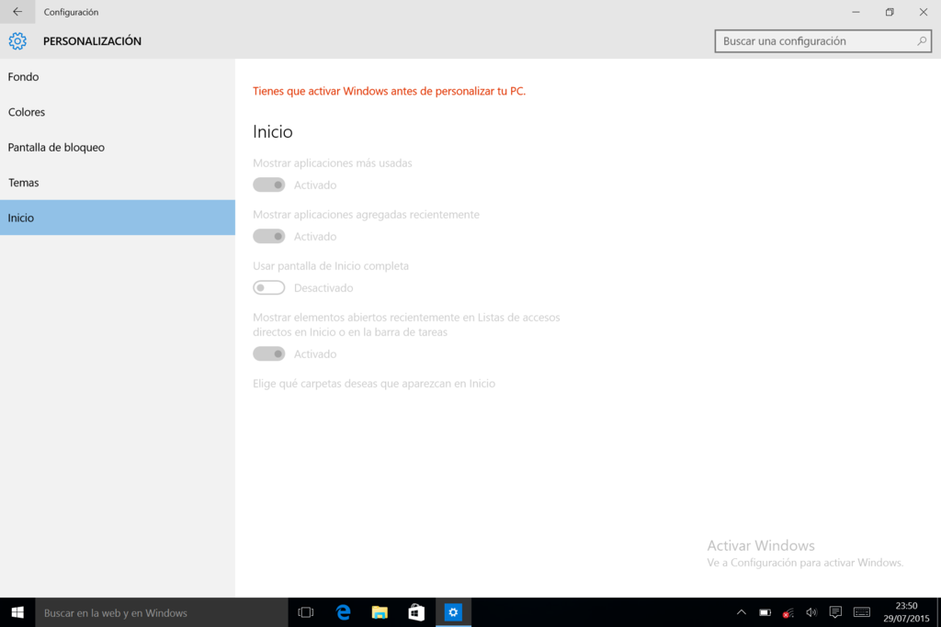Open the touch keyboard from the tray
Viewport: 941px width, 627px height.
(x=861, y=612)
